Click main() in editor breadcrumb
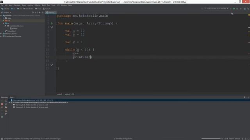 [x=59, y=94]
